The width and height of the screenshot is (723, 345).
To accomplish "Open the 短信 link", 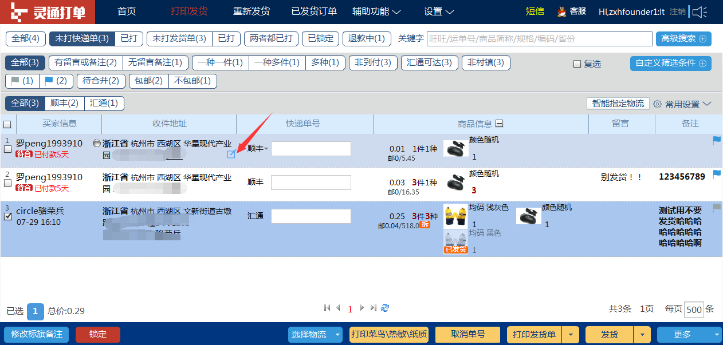I will [535, 11].
